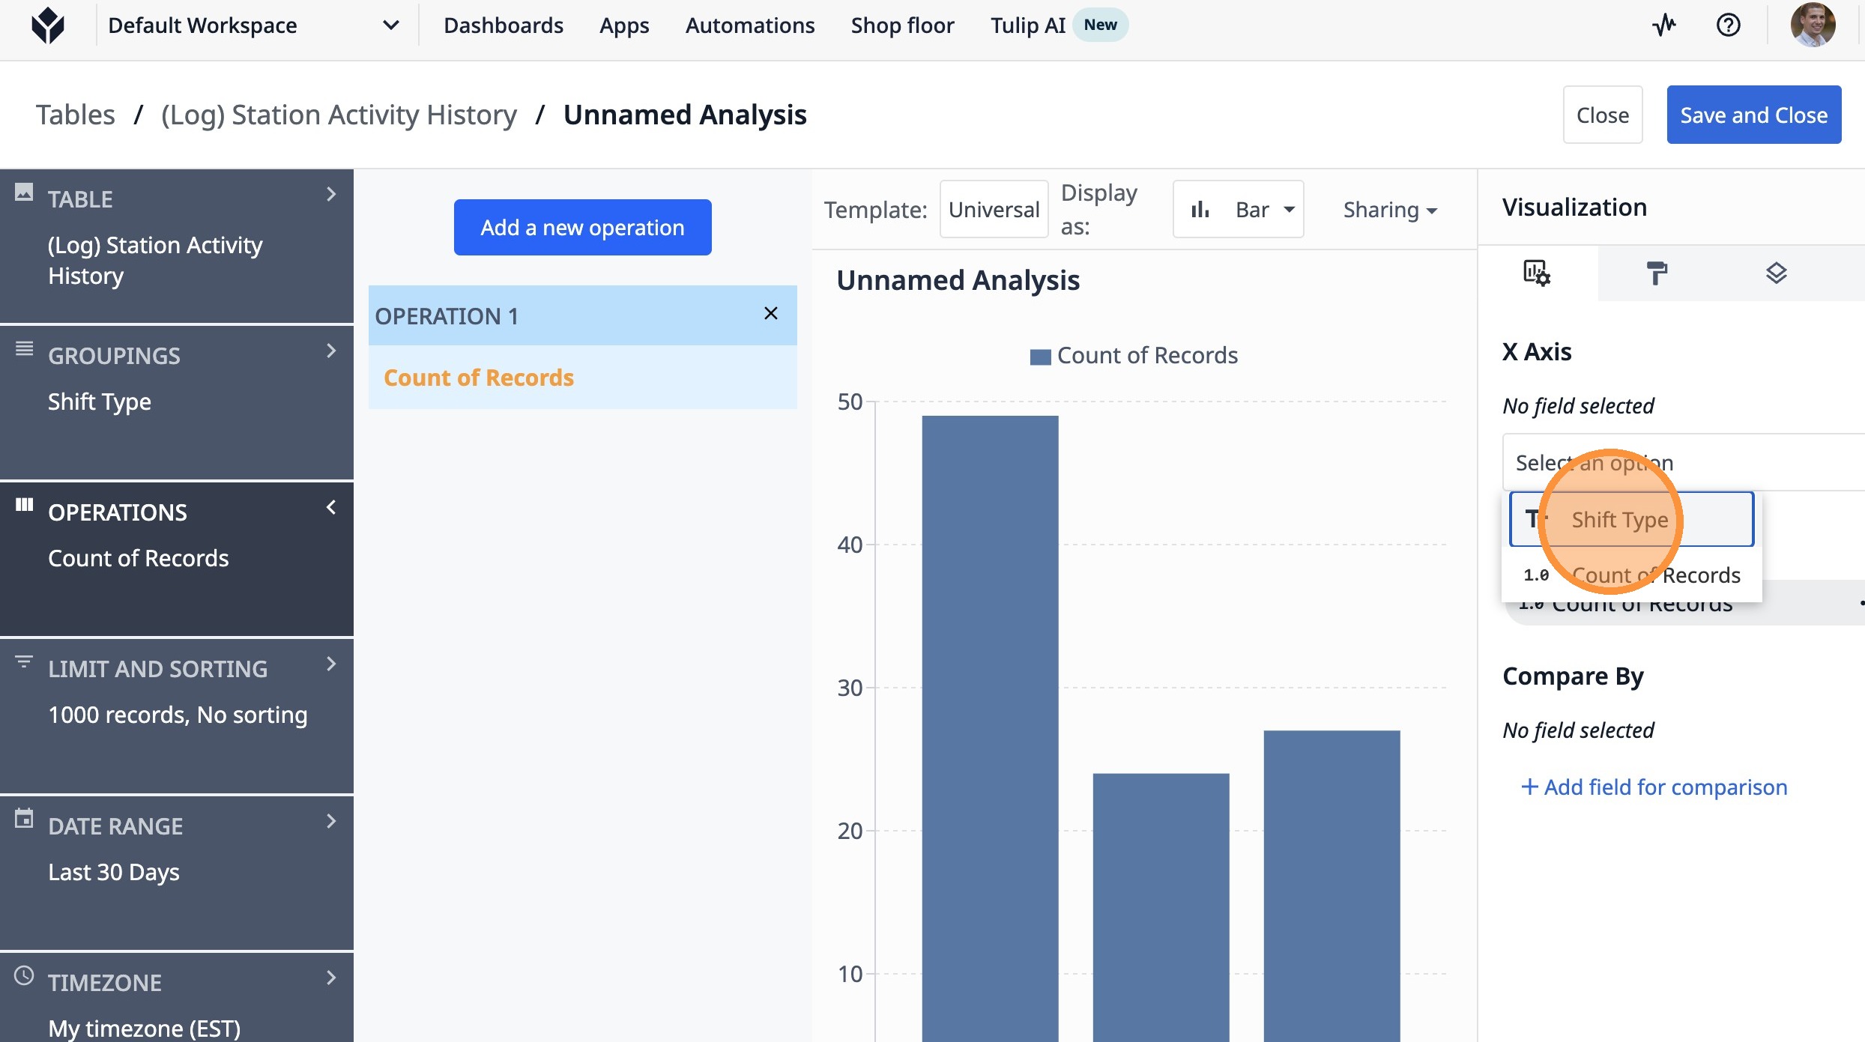Select the layers tab icon
This screenshot has height=1042, width=1865.
pos(1776,273)
